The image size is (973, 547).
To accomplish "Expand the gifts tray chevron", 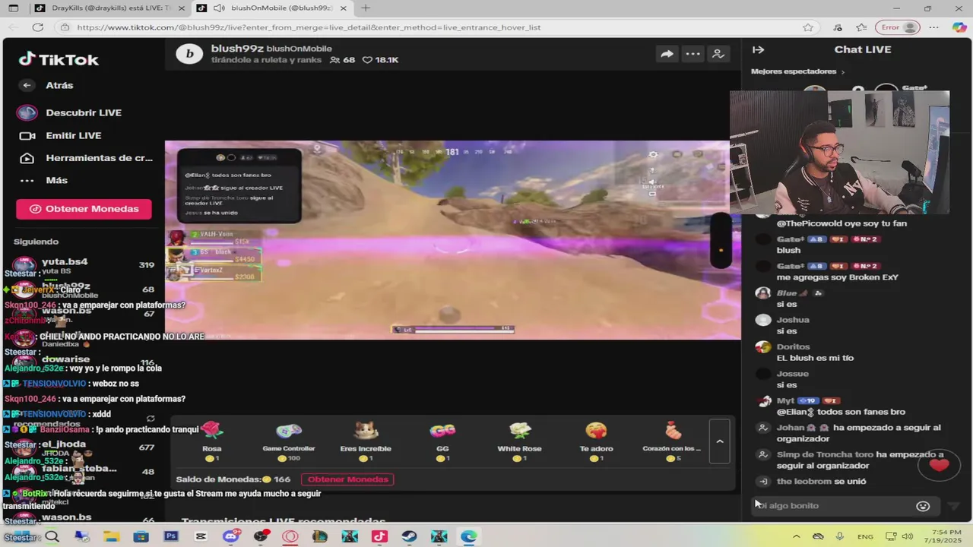I will (x=720, y=441).
